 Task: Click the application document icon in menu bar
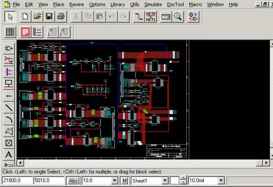tap(7, 4)
